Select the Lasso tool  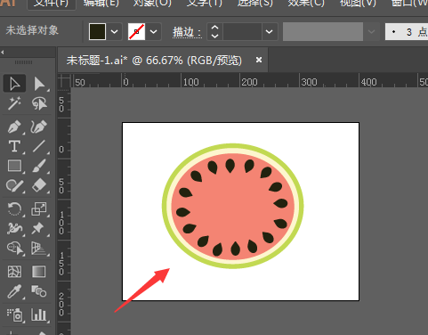coord(39,103)
